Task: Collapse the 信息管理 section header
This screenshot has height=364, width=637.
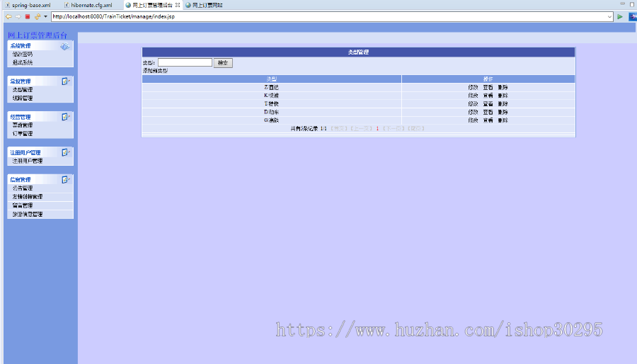Action: [40, 180]
